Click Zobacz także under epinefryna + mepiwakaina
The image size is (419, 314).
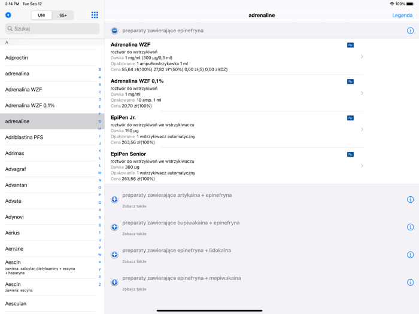click(x=135, y=289)
